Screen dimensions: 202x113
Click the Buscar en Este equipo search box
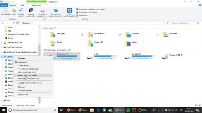185,23
